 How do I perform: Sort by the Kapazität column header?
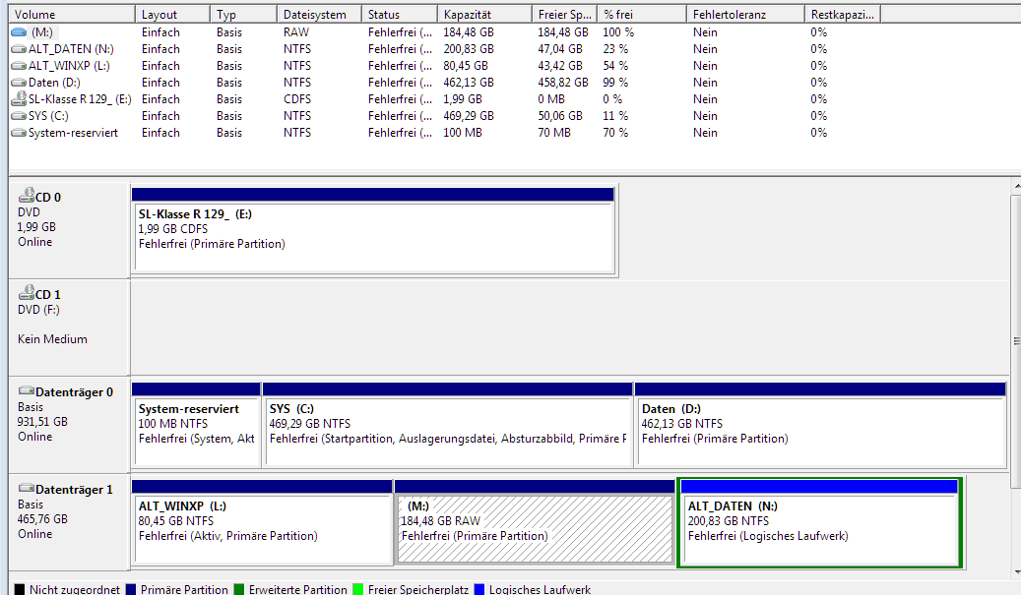[484, 15]
